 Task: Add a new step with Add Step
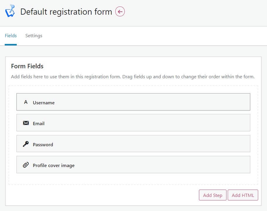coord(213,195)
